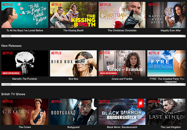
Task: Open The Crown poster
Action: [x=25, y=112]
